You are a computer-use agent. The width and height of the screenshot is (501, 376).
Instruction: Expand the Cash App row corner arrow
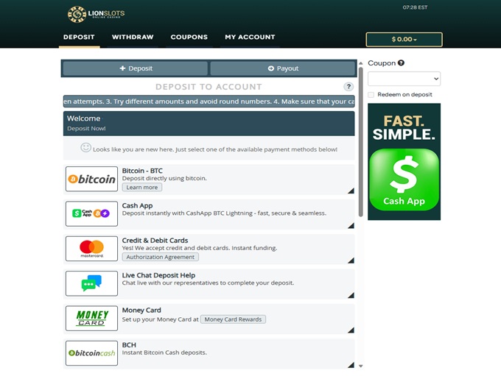351,226
